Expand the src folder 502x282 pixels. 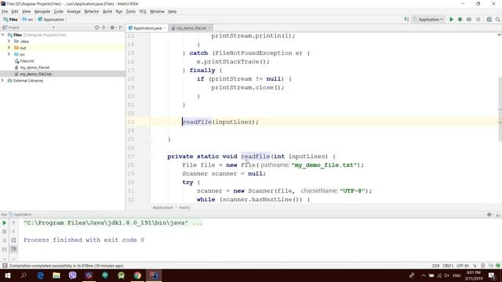tap(9, 54)
